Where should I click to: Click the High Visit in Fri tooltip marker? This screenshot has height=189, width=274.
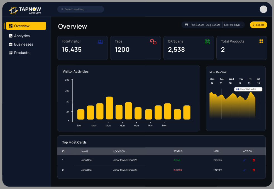tap(248, 89)
